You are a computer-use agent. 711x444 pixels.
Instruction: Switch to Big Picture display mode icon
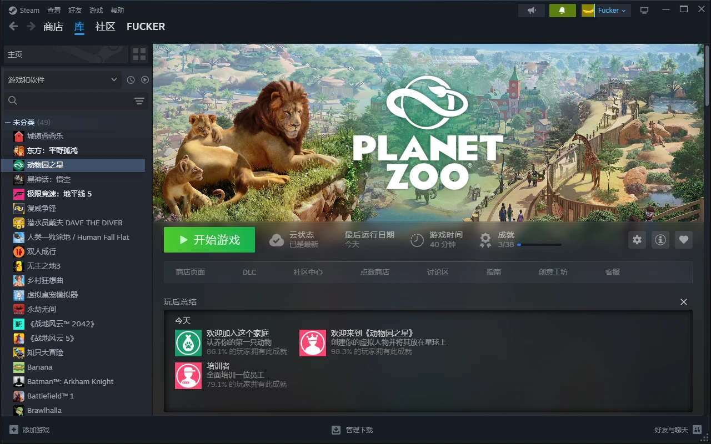click(644, 11)
